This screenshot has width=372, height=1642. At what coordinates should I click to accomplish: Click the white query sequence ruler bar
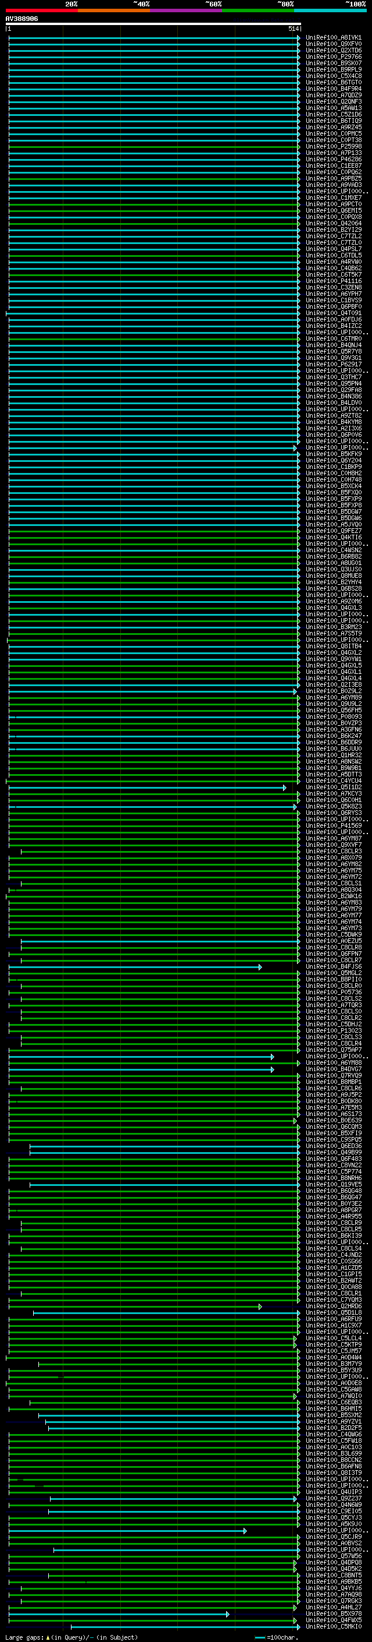(x=153, y=24)
